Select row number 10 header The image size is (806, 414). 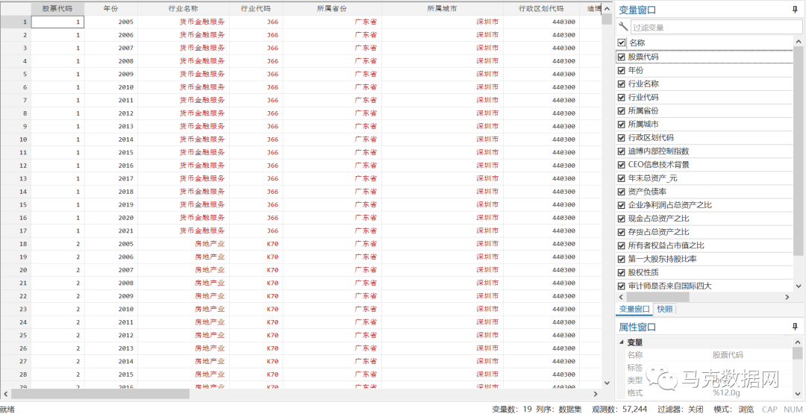(16, 139)
